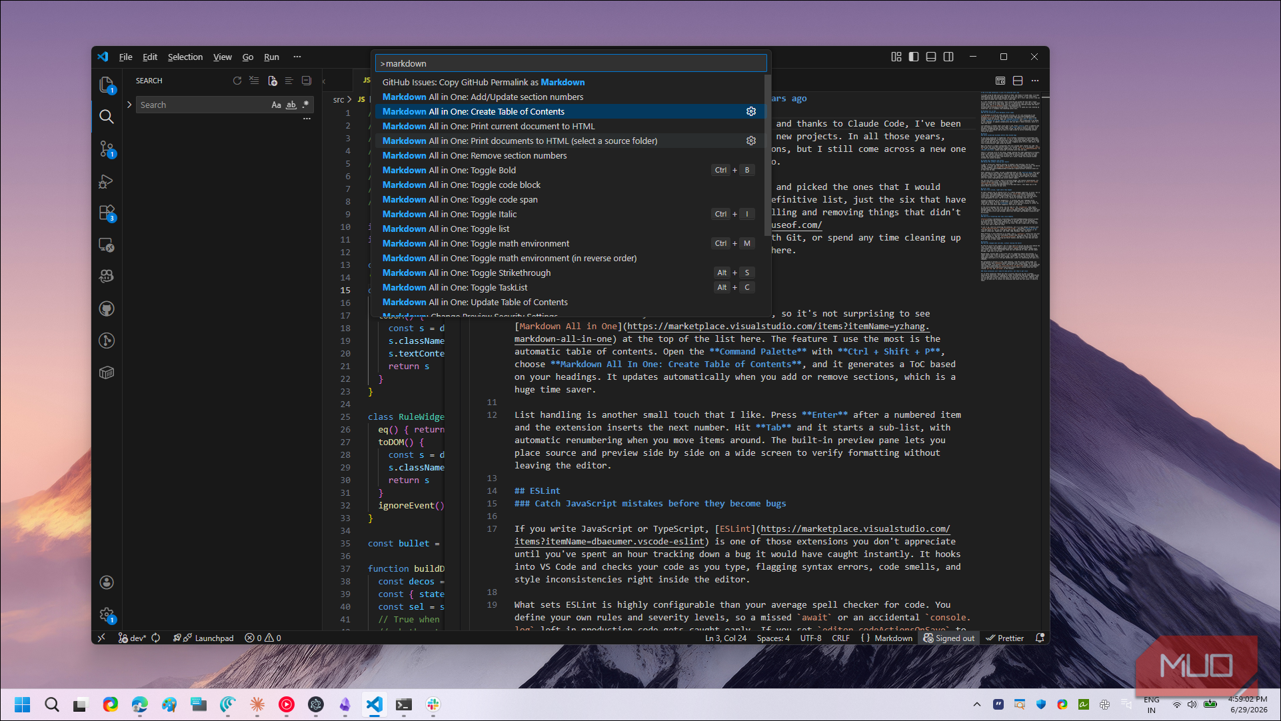This screenshot has height=721, width=1281.
Task: Toggle Match Case in the search box
Action: tap(276, 105)
